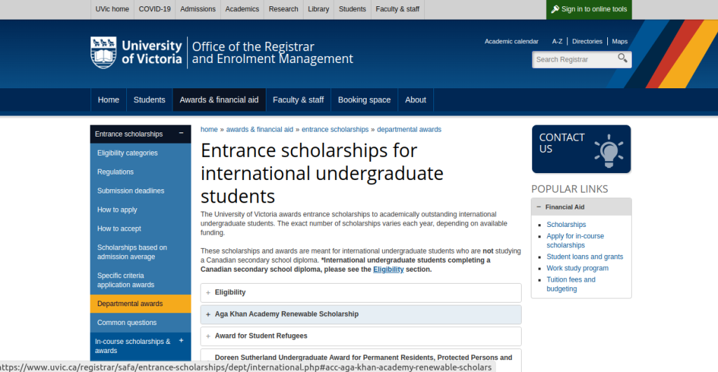Open the About nav tab
This screenshot has width=718, height=372.
coord(415,99)
